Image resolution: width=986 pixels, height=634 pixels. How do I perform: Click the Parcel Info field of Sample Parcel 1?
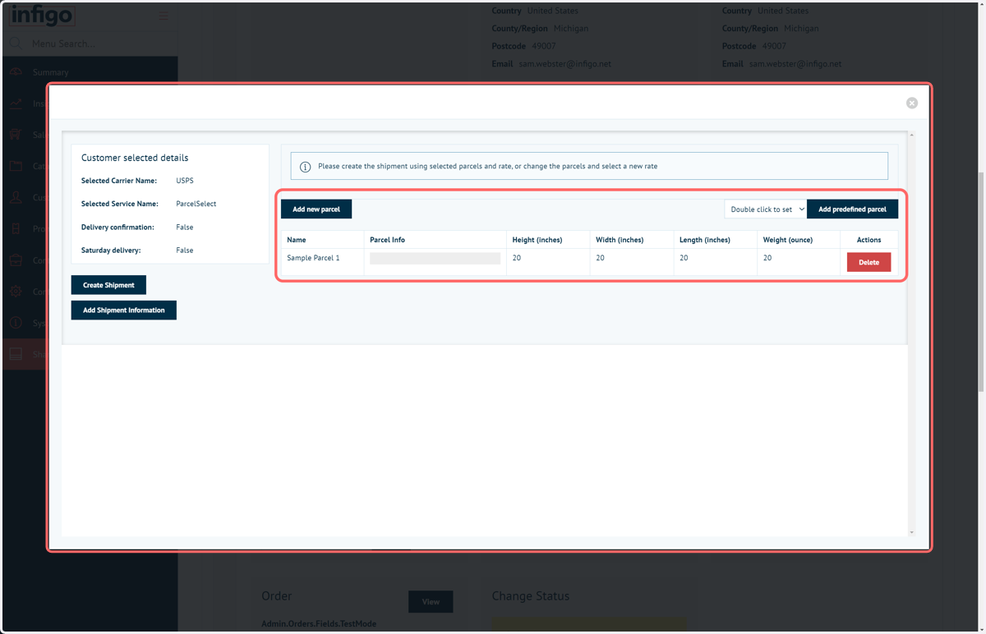[435, 258]
